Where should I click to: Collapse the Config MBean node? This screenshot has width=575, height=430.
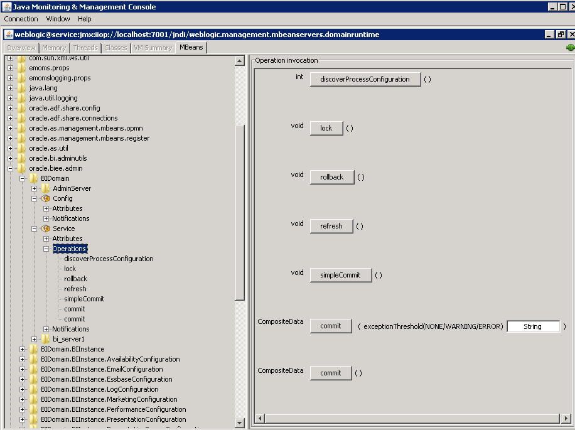tap(34, 198)
